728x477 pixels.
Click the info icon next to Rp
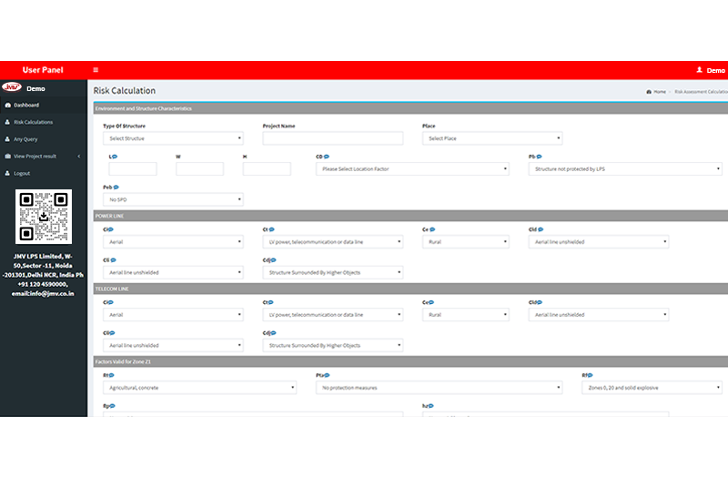pyautogui.click(x=112, y=406)
